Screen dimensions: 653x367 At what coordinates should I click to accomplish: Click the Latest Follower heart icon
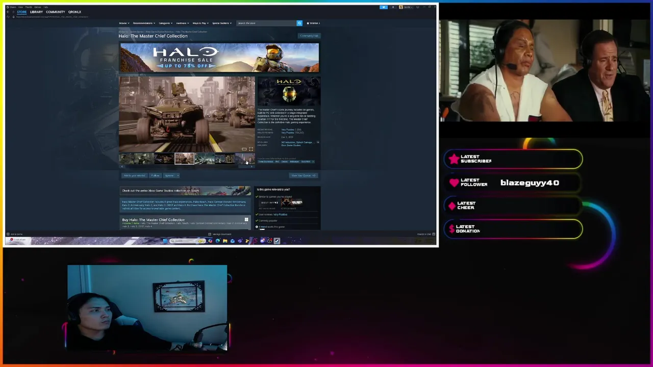tap(454, 182)
